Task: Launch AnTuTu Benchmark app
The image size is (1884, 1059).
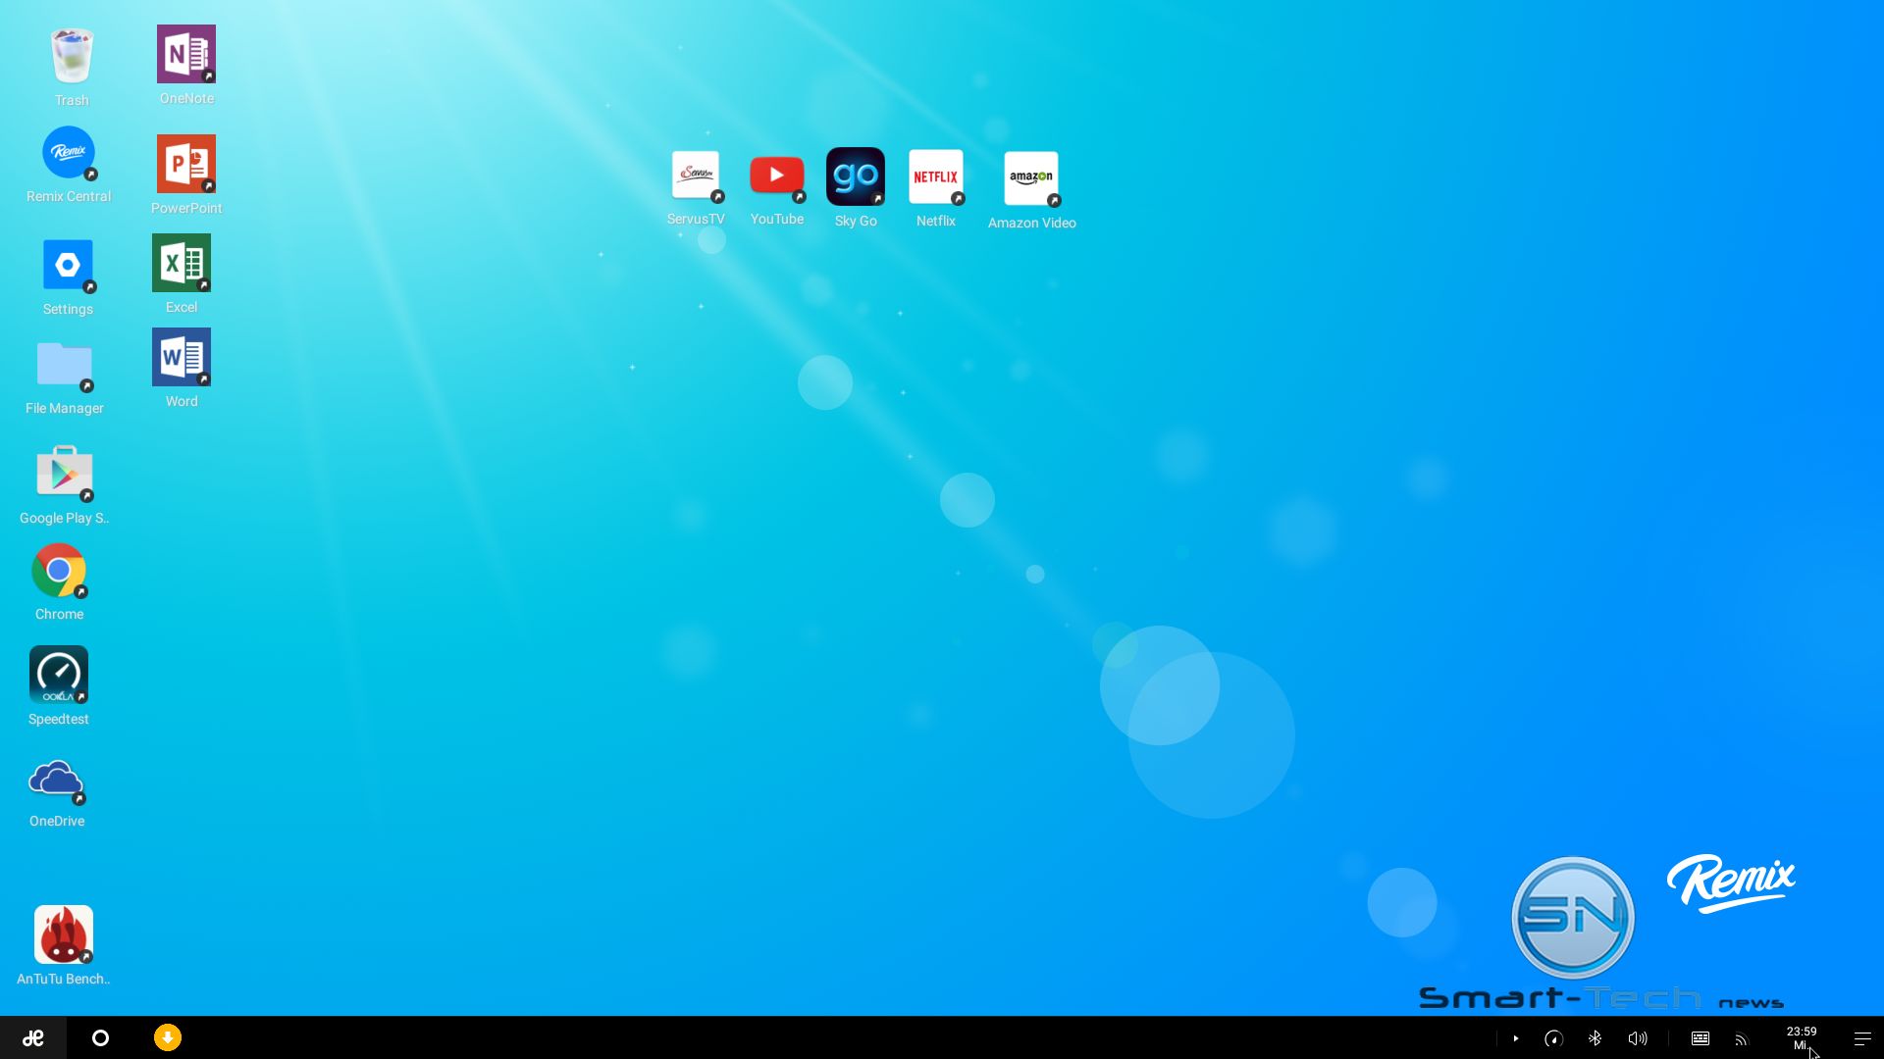Action: point(64,934)
